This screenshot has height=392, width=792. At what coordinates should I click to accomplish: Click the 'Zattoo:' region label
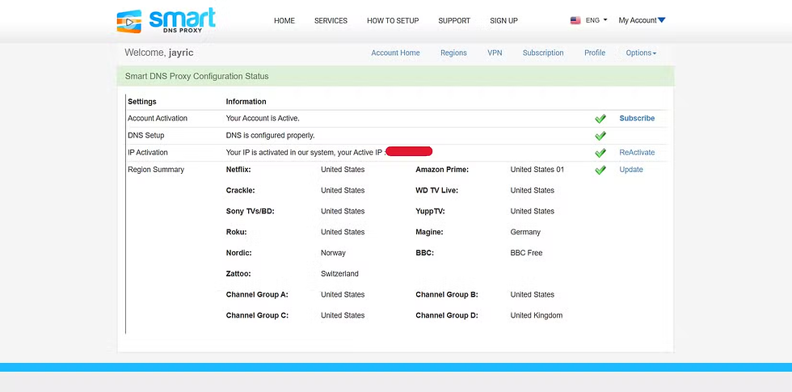point(238,274)
